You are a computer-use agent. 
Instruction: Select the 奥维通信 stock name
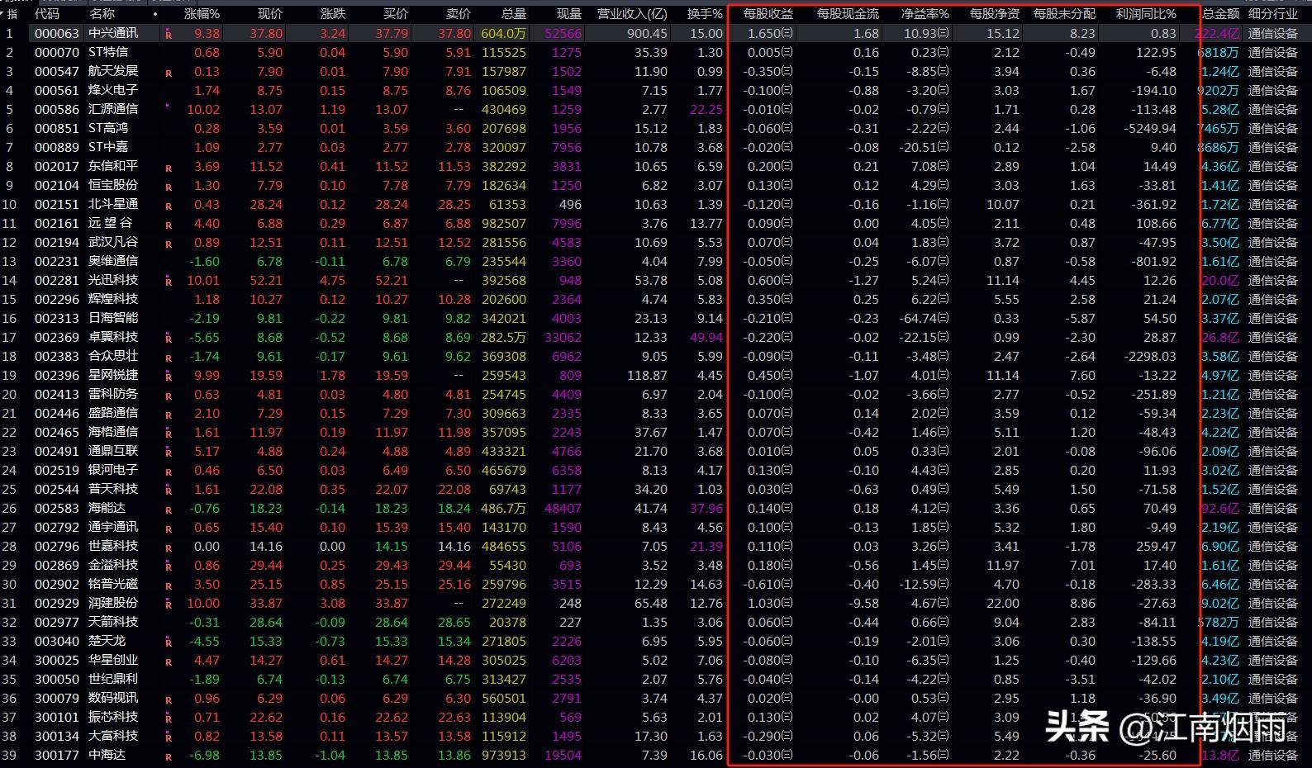113,261
